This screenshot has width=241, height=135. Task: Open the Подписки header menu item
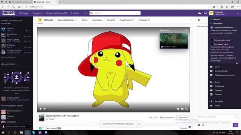24,13
